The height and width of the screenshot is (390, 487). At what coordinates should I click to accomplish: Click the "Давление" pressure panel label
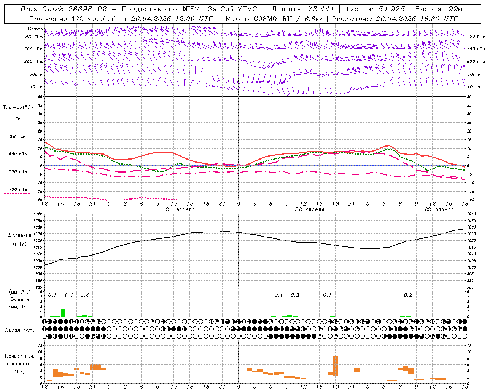[x=20, y=235]
